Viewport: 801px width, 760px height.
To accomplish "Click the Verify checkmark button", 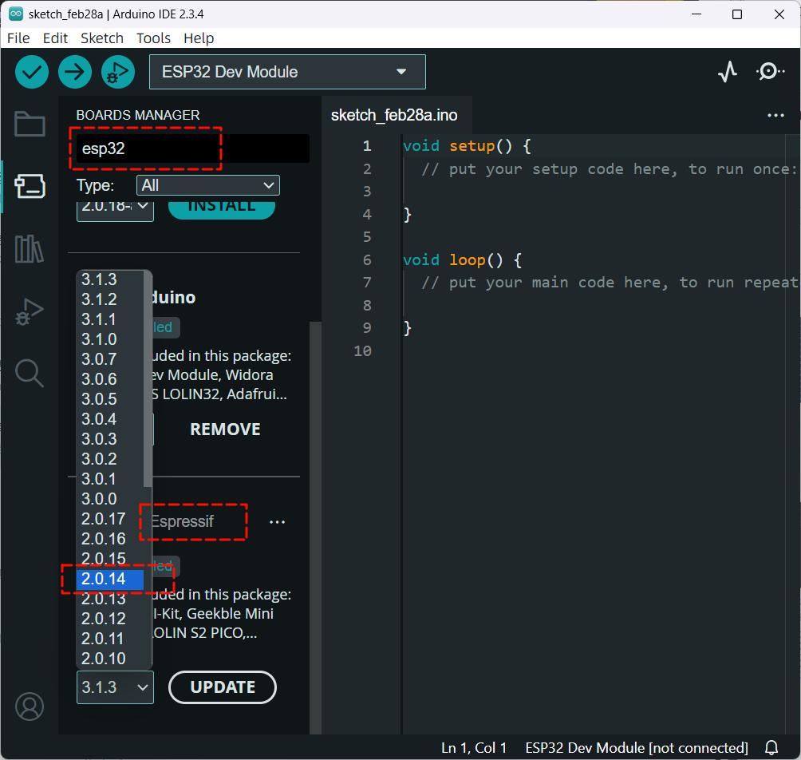I will (x=32, y=72).
